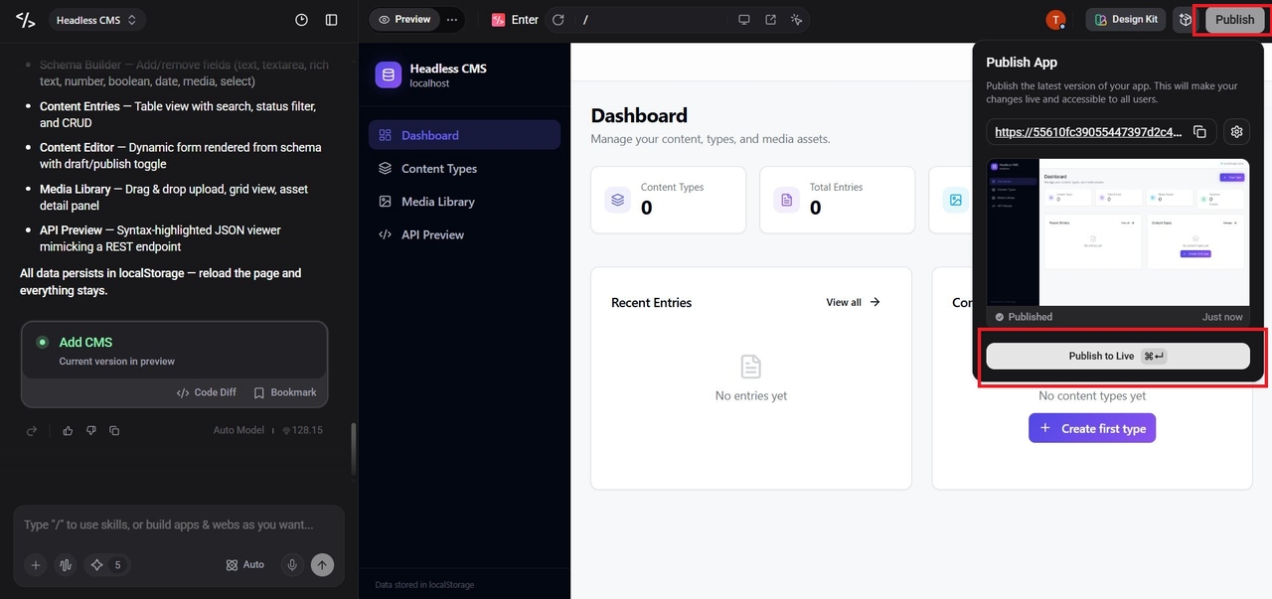Open the published app URL link
This screenshot has height=599, width=1272.
1088,131
